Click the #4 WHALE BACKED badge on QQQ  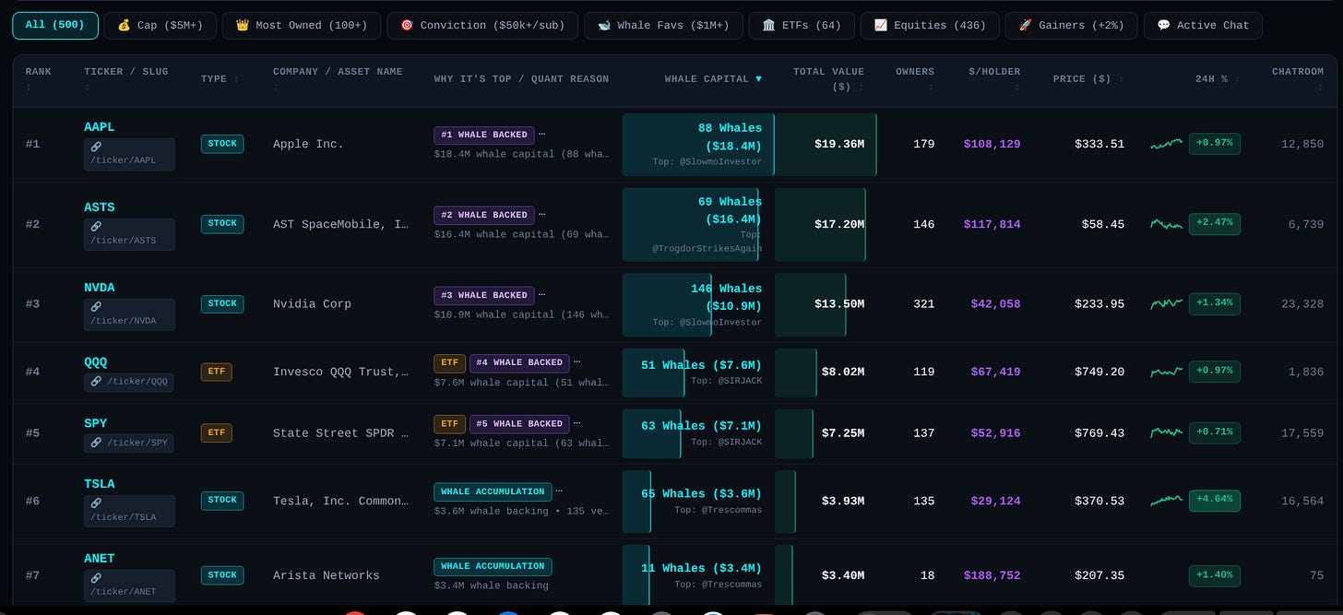tap(519, 362)
